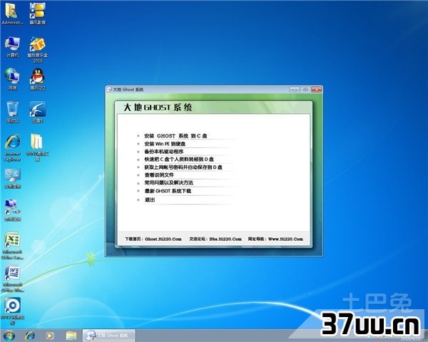Open Windows Explorer folder on the taskbar
This screenshot has width=428, height=342.
click(x=71, y=336)
